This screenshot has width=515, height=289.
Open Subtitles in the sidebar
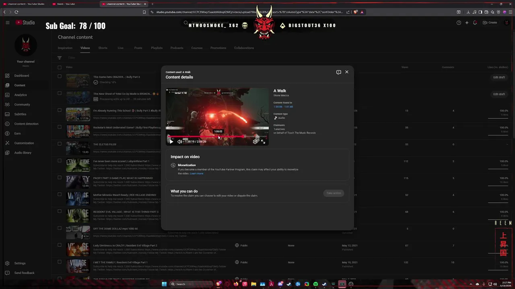[20, 114]
